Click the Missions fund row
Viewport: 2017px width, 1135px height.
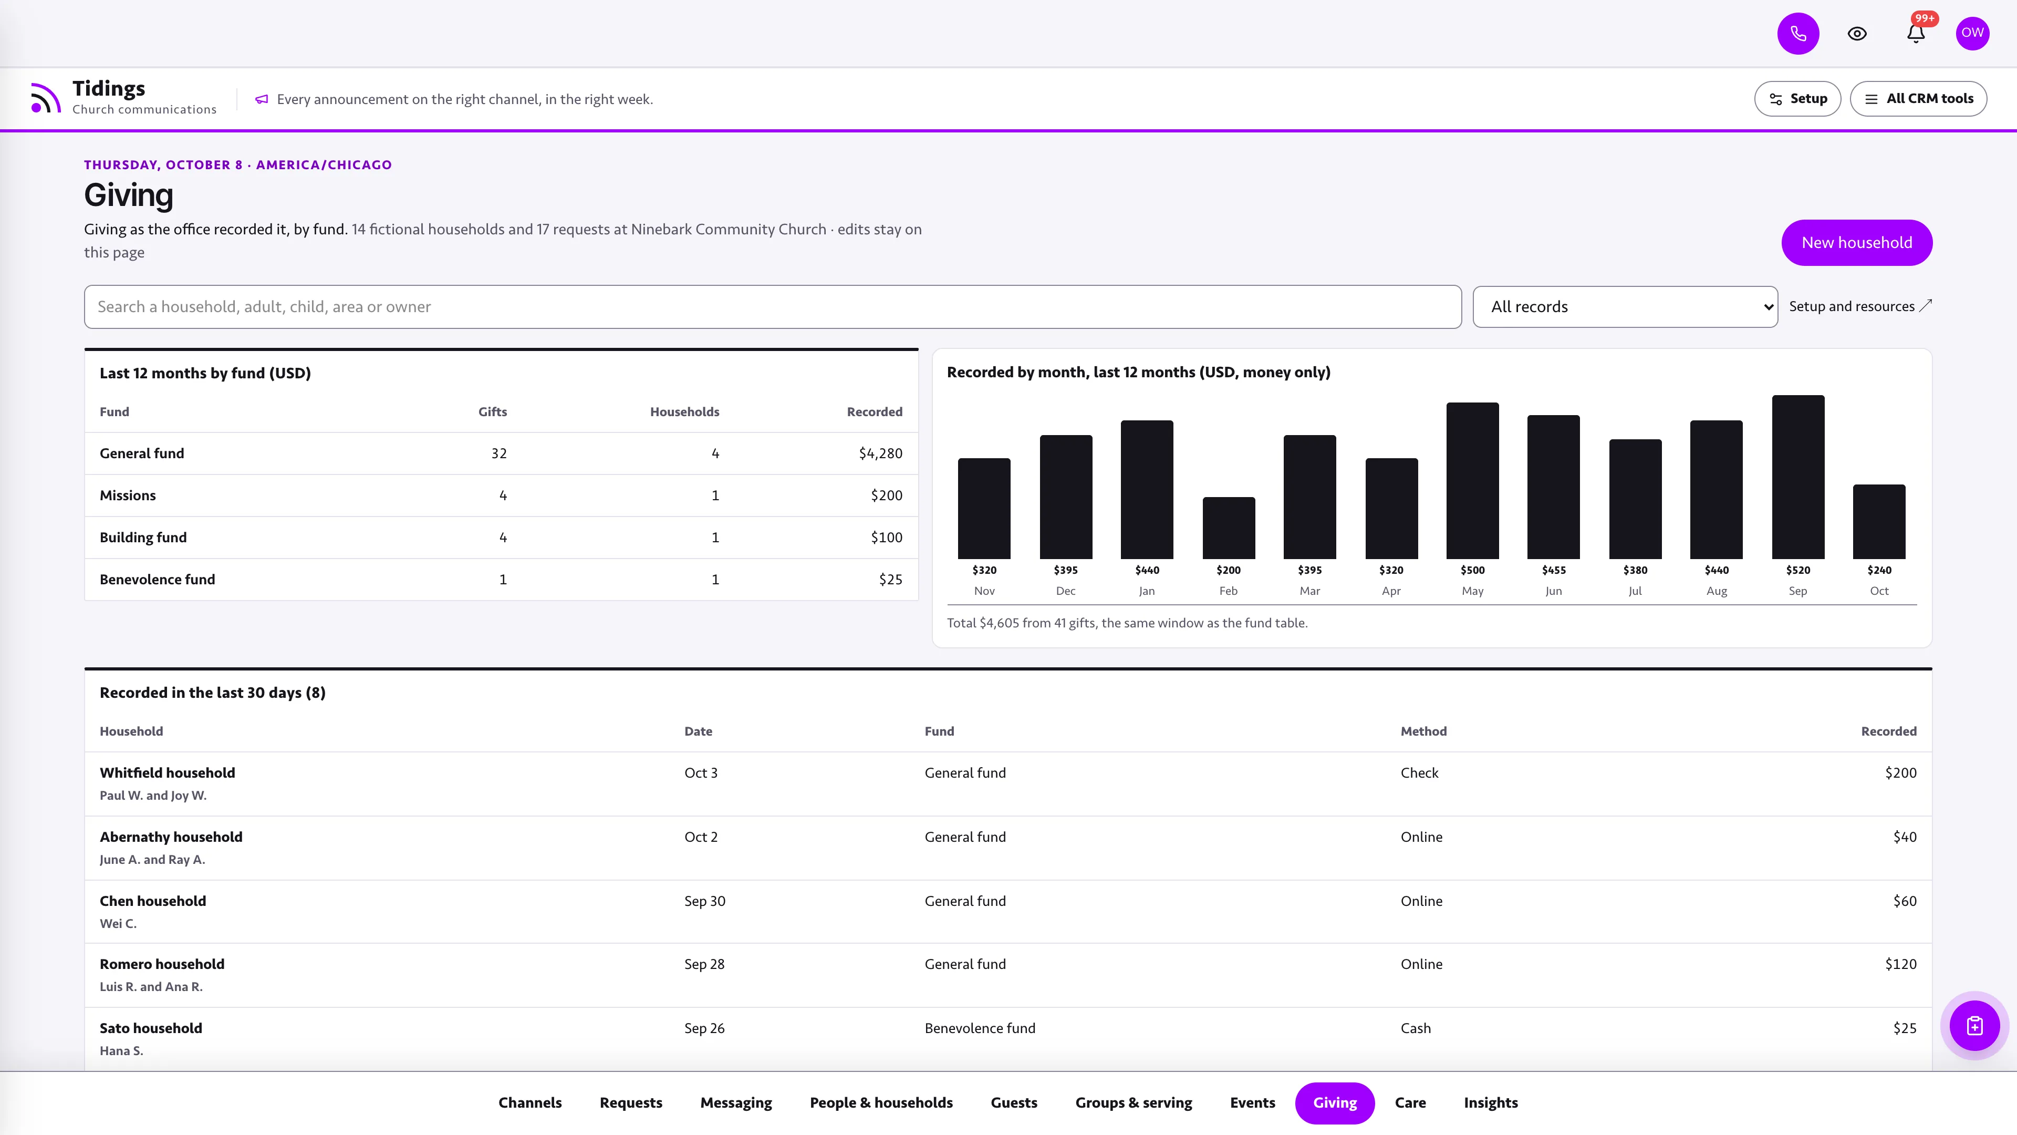click(501, 496)
